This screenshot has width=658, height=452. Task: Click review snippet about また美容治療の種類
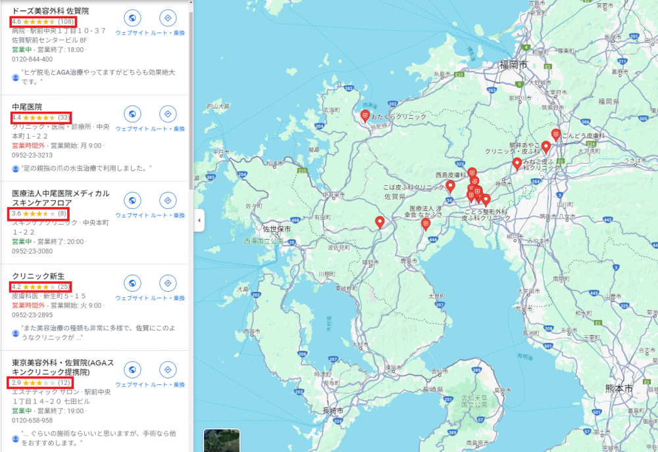point(99,332)
